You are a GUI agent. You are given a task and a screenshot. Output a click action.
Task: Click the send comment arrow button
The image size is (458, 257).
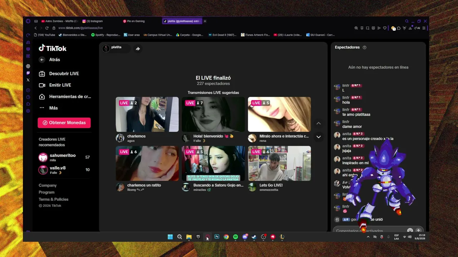click(418, 231)
